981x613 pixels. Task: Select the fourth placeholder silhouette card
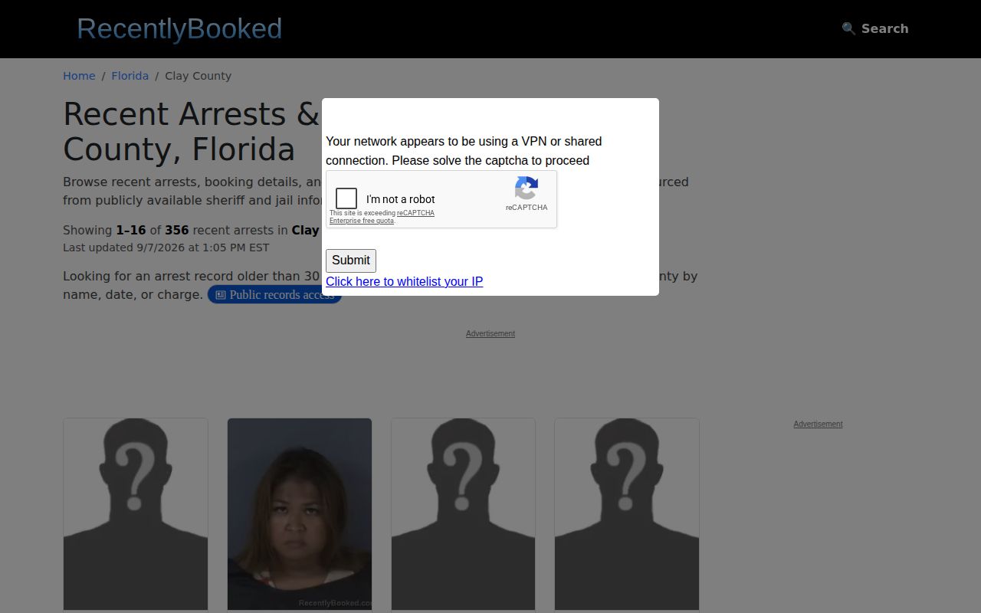(x=627, y=514)
